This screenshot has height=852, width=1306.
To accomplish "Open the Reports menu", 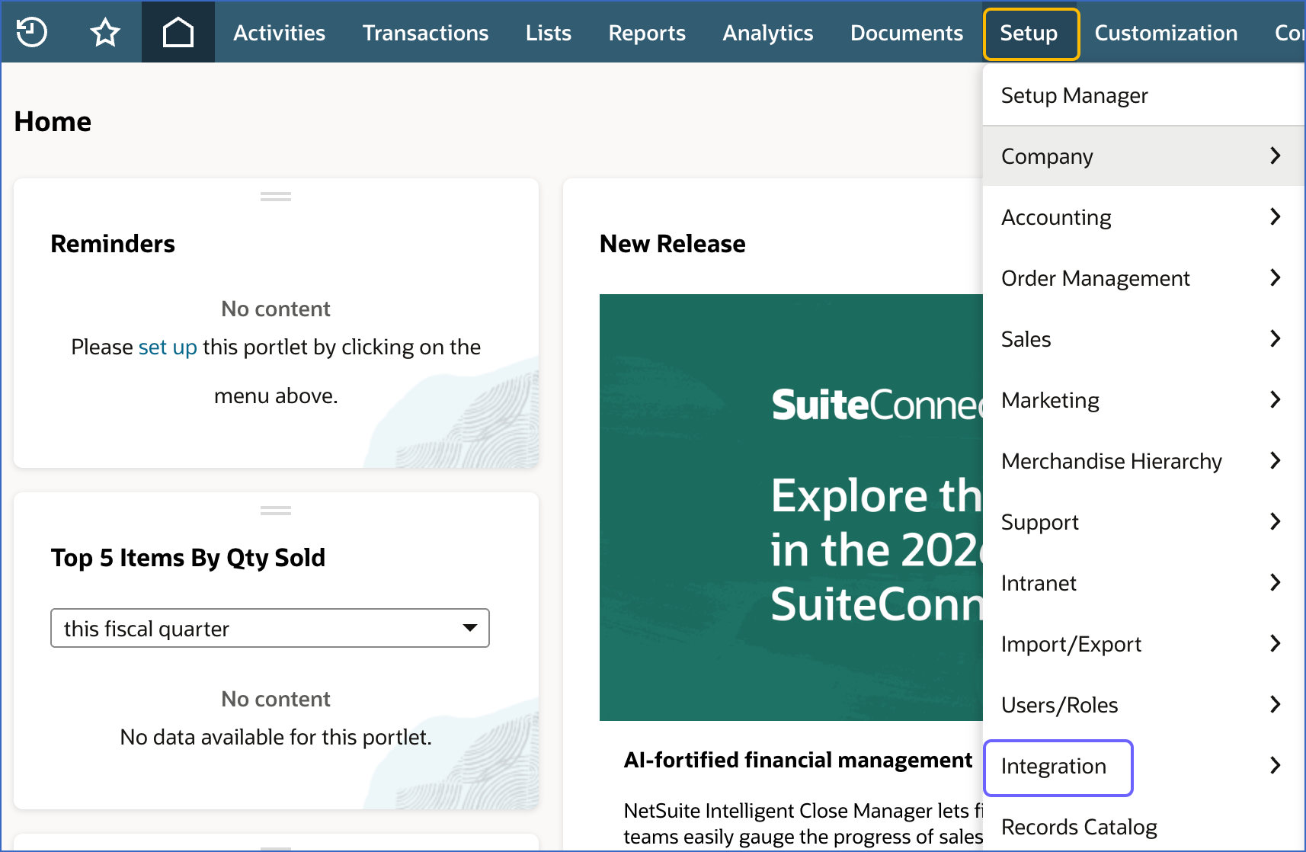I will click(647, 33).
